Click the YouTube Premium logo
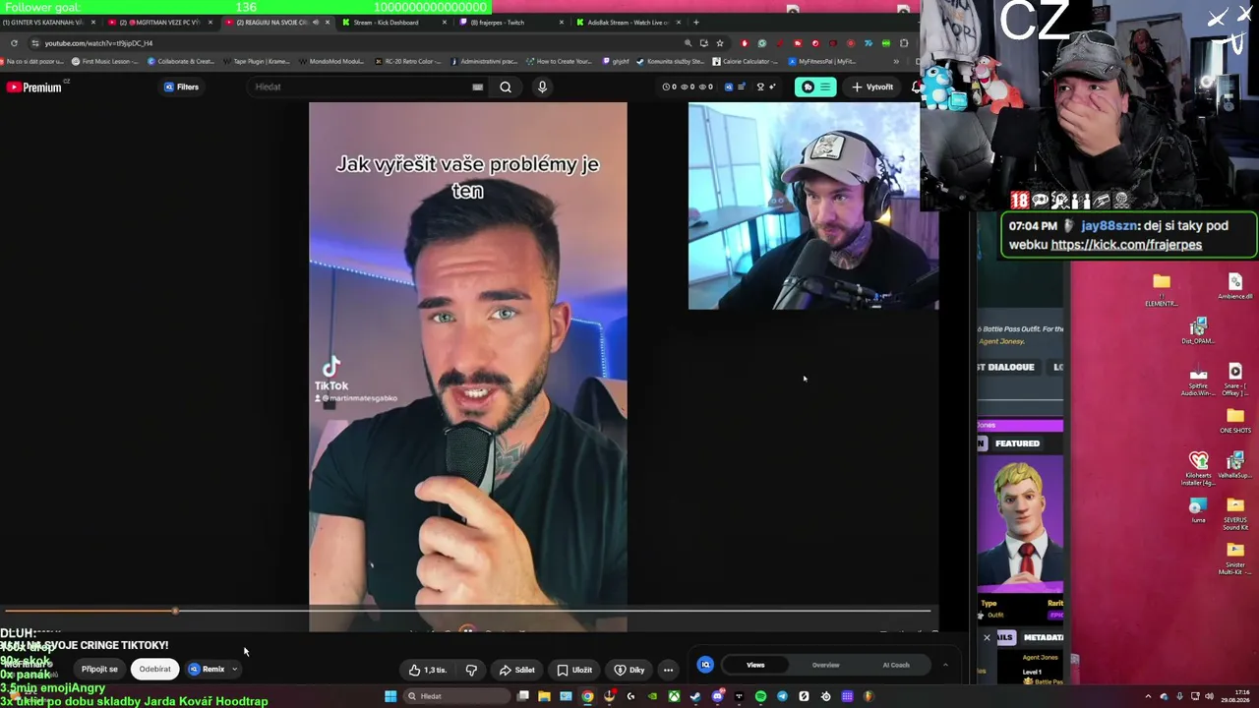This screenshot has width=1259, height=708. (34, 88)
